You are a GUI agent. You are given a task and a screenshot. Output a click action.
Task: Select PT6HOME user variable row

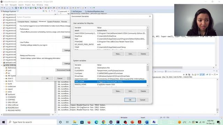(x=110, y=42)
